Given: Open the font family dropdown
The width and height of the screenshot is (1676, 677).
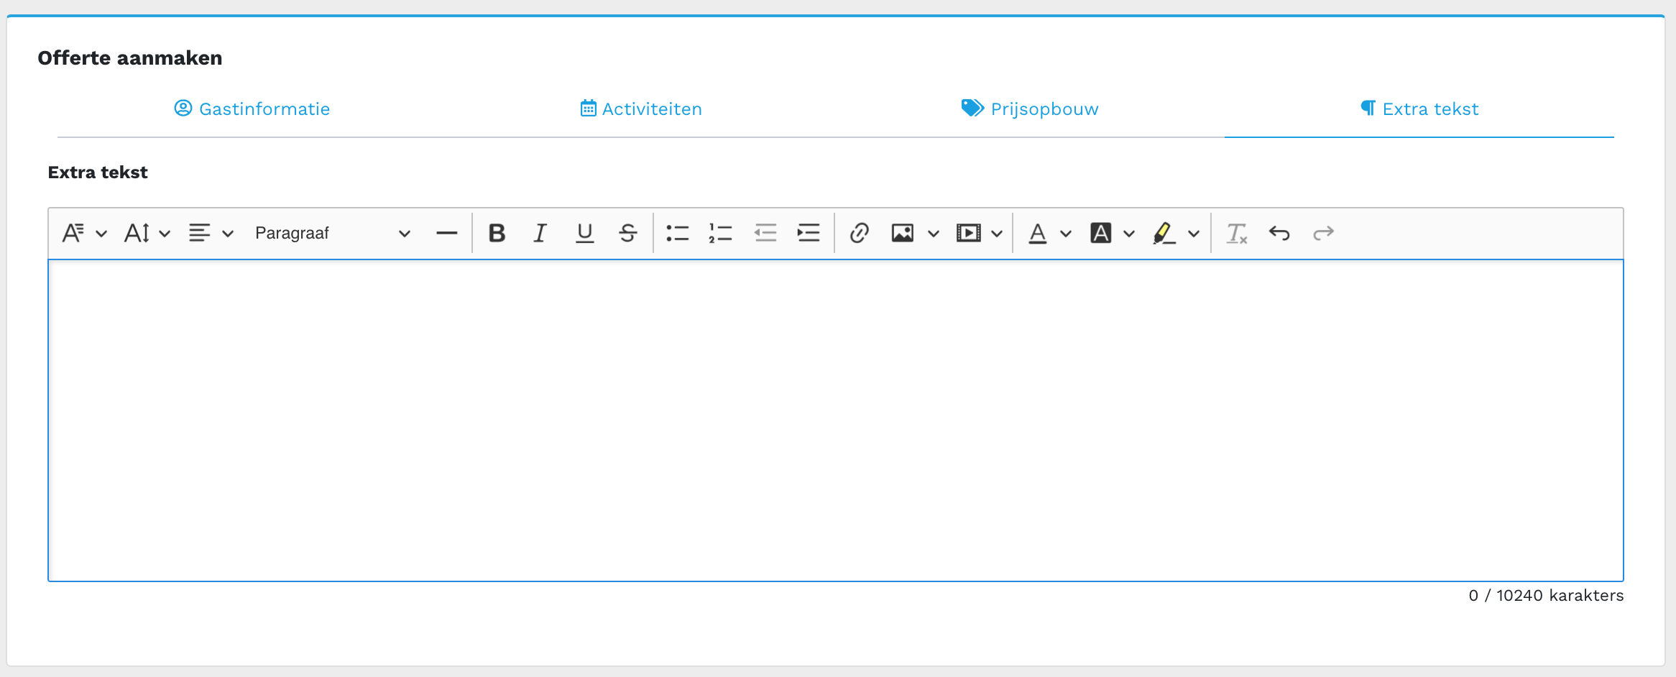Looking at the screenshot, I should click(84, 233).
